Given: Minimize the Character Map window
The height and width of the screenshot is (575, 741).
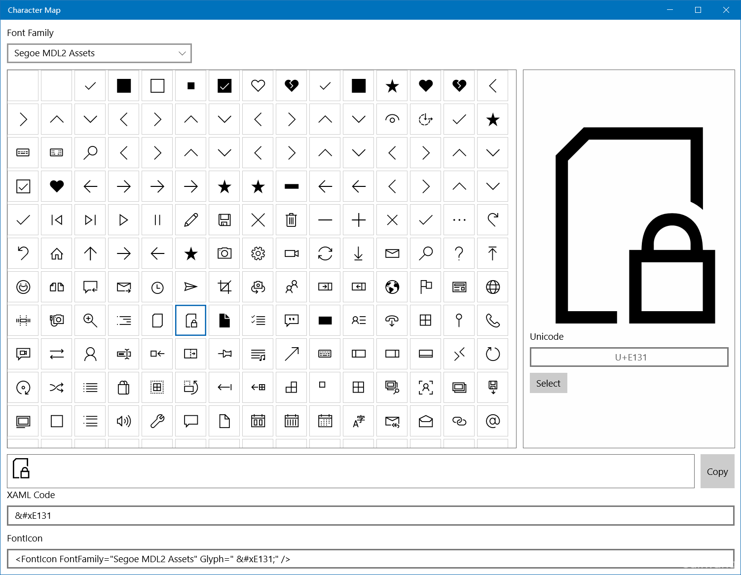Looking at the screenshot, I should [670, 10].
